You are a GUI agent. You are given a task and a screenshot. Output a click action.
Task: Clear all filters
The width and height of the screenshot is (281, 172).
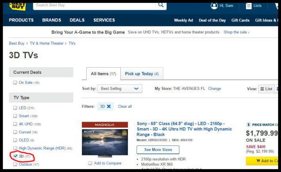125,106
